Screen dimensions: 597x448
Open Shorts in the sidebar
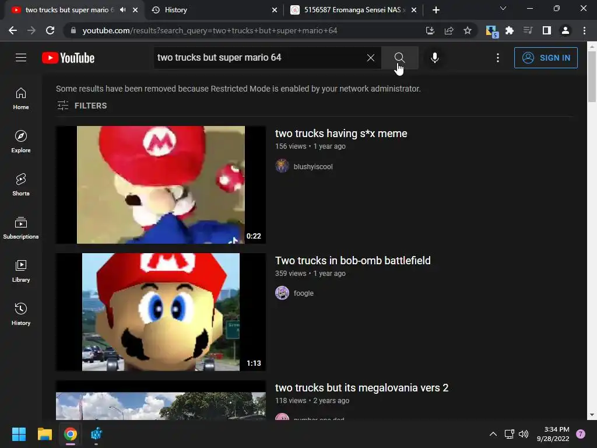pos(21,184)
